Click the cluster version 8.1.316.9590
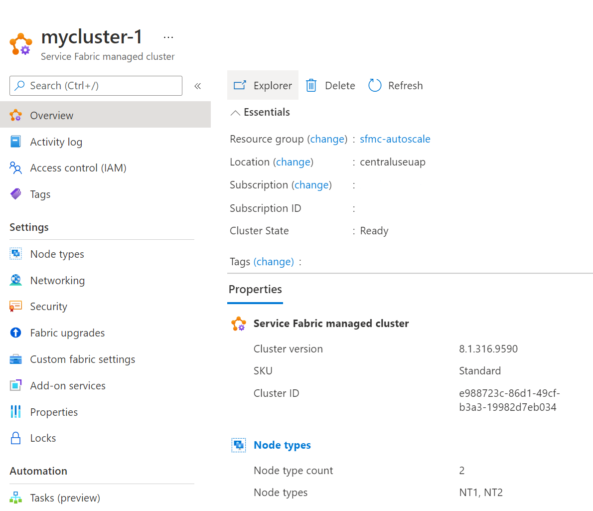Image resolution: width=593 pixels, height=511 pixels. 488,349
